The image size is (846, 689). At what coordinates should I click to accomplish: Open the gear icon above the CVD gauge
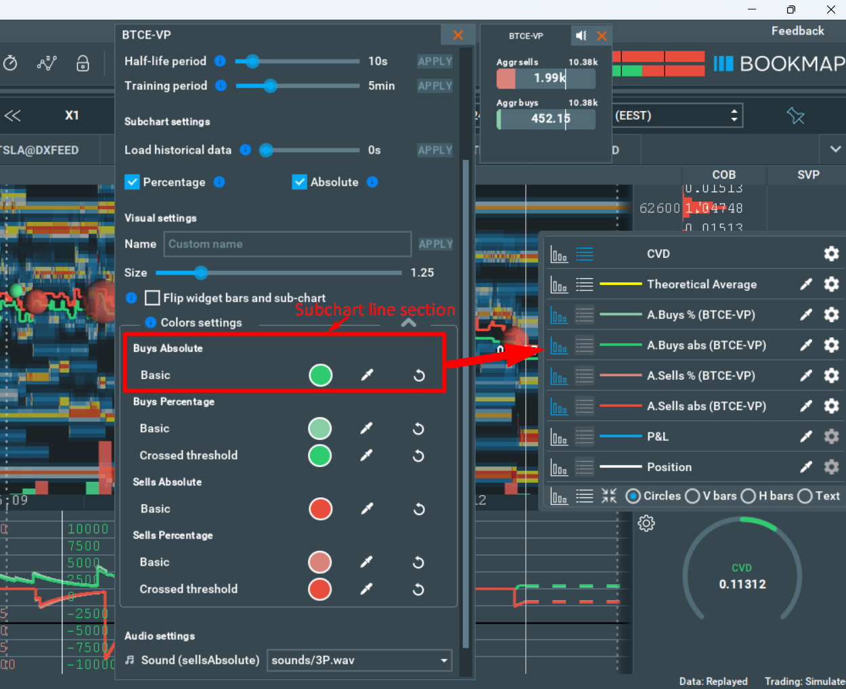tap(646, 523)
